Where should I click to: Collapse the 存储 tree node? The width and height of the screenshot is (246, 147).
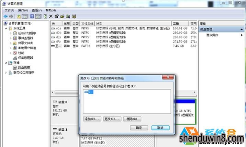click(6, 63)
